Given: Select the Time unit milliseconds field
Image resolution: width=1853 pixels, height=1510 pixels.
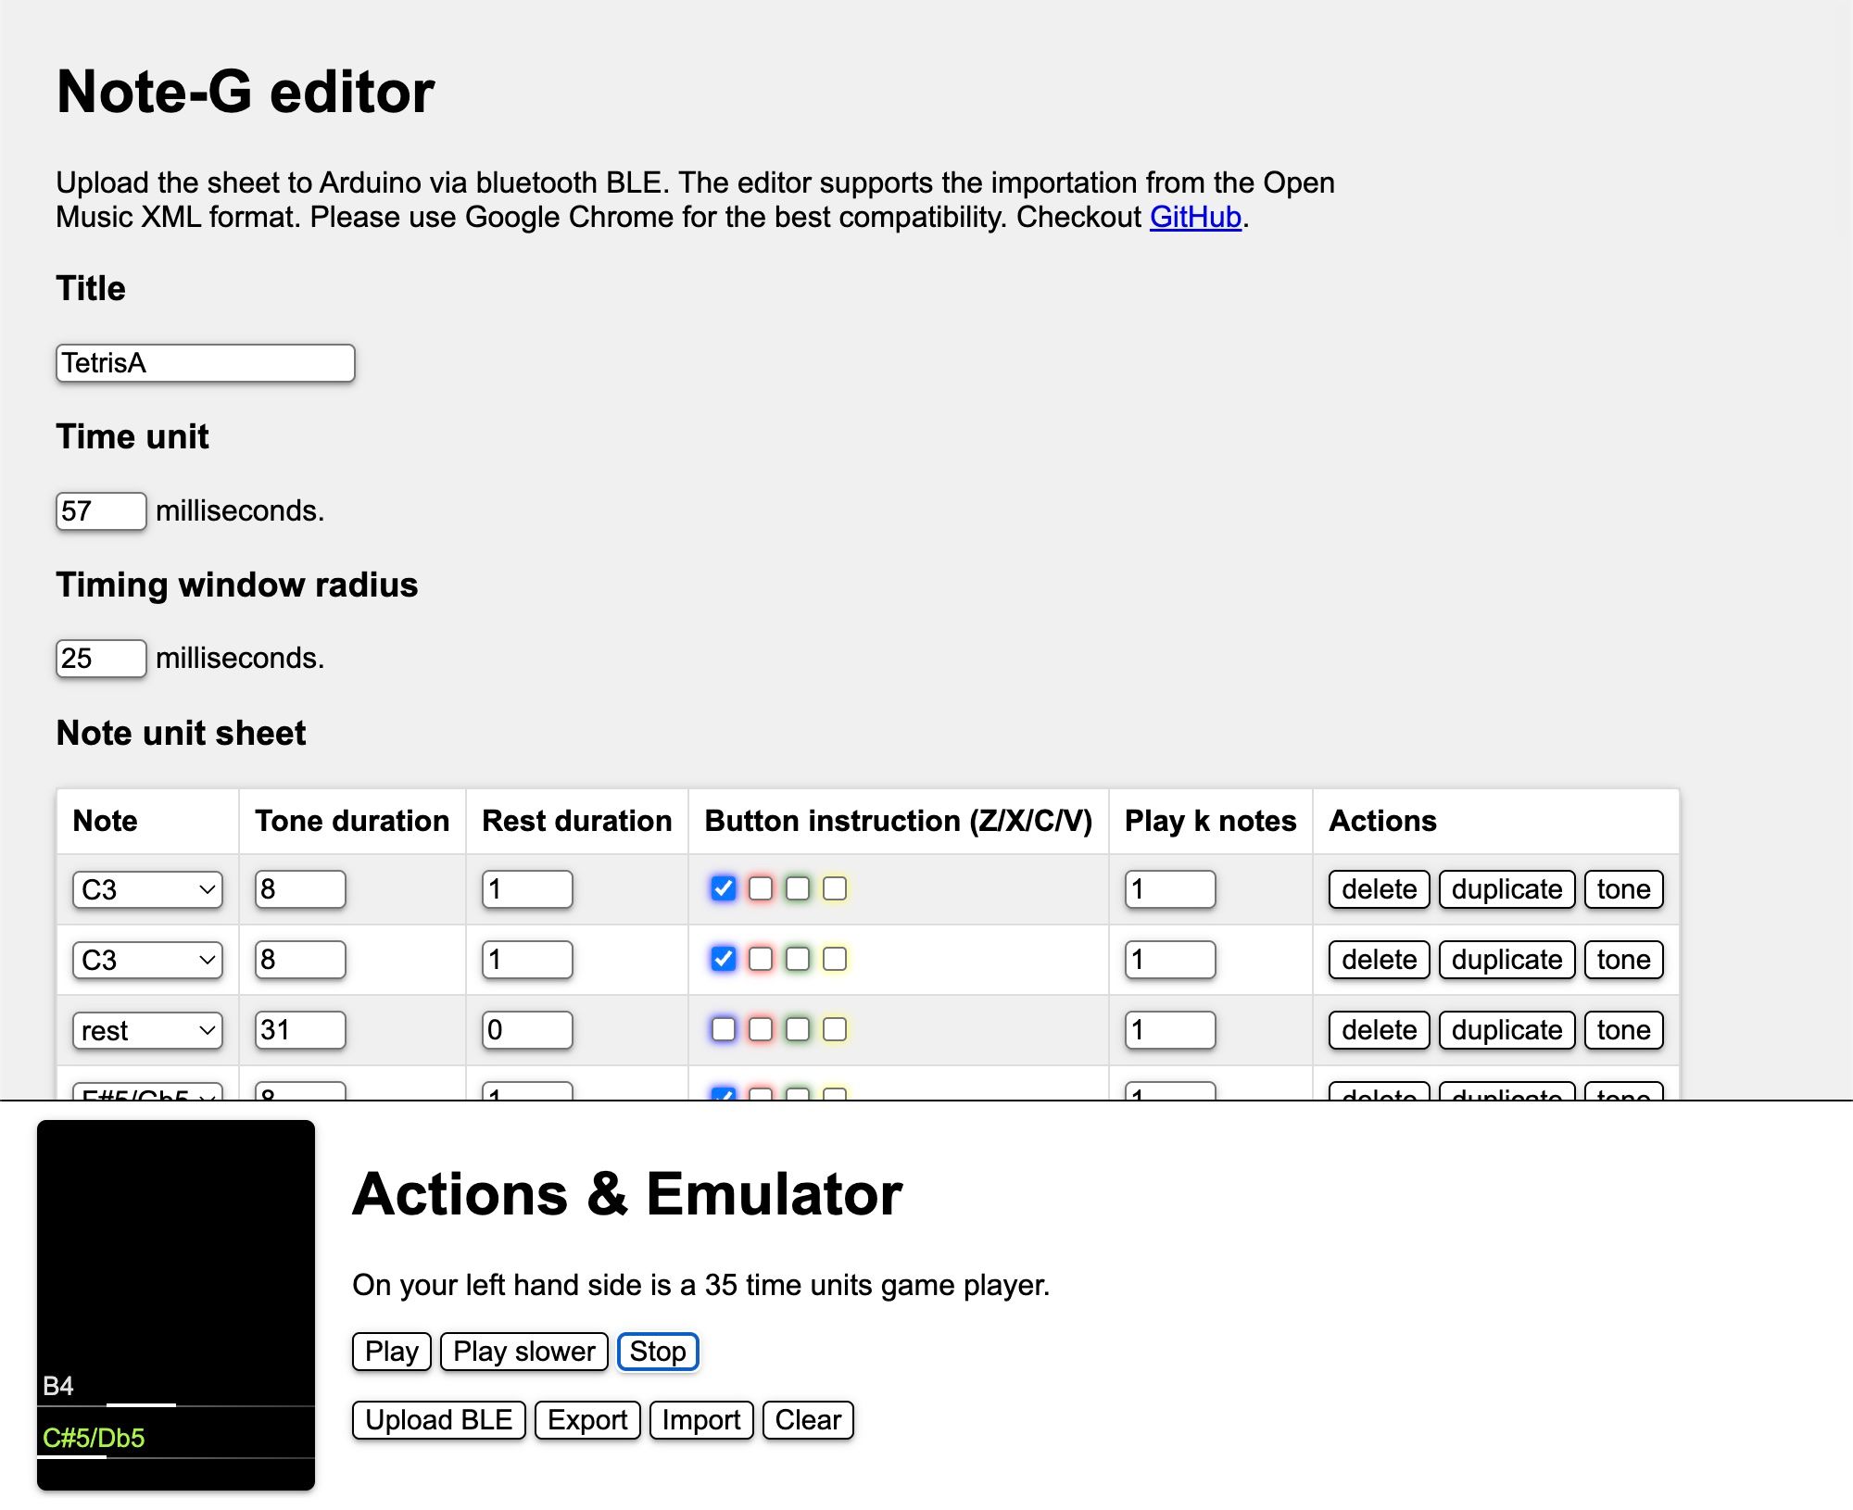Looking at the screenshot, I should (x=100, y=510).
